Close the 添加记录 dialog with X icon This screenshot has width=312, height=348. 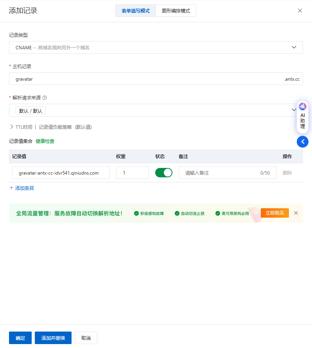(300, 11)
